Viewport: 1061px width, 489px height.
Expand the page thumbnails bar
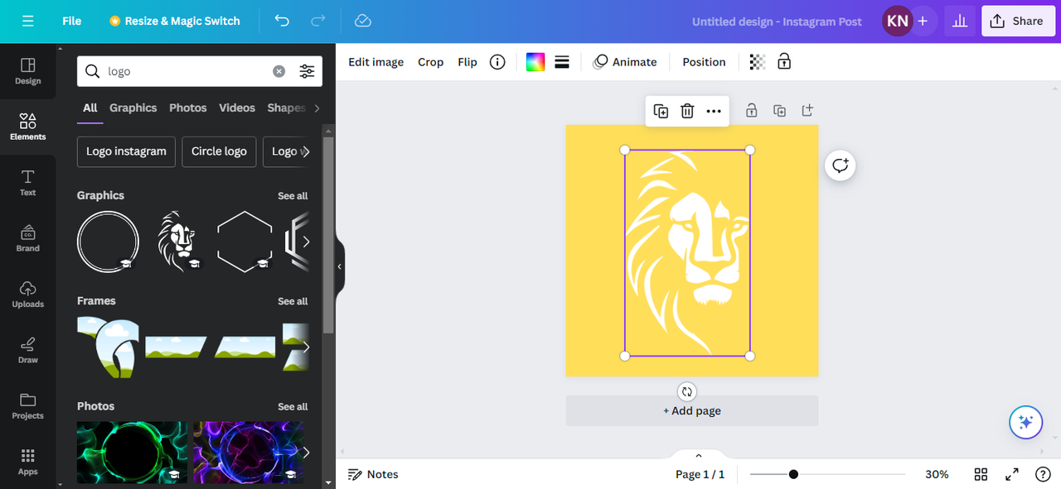point(698,455)
